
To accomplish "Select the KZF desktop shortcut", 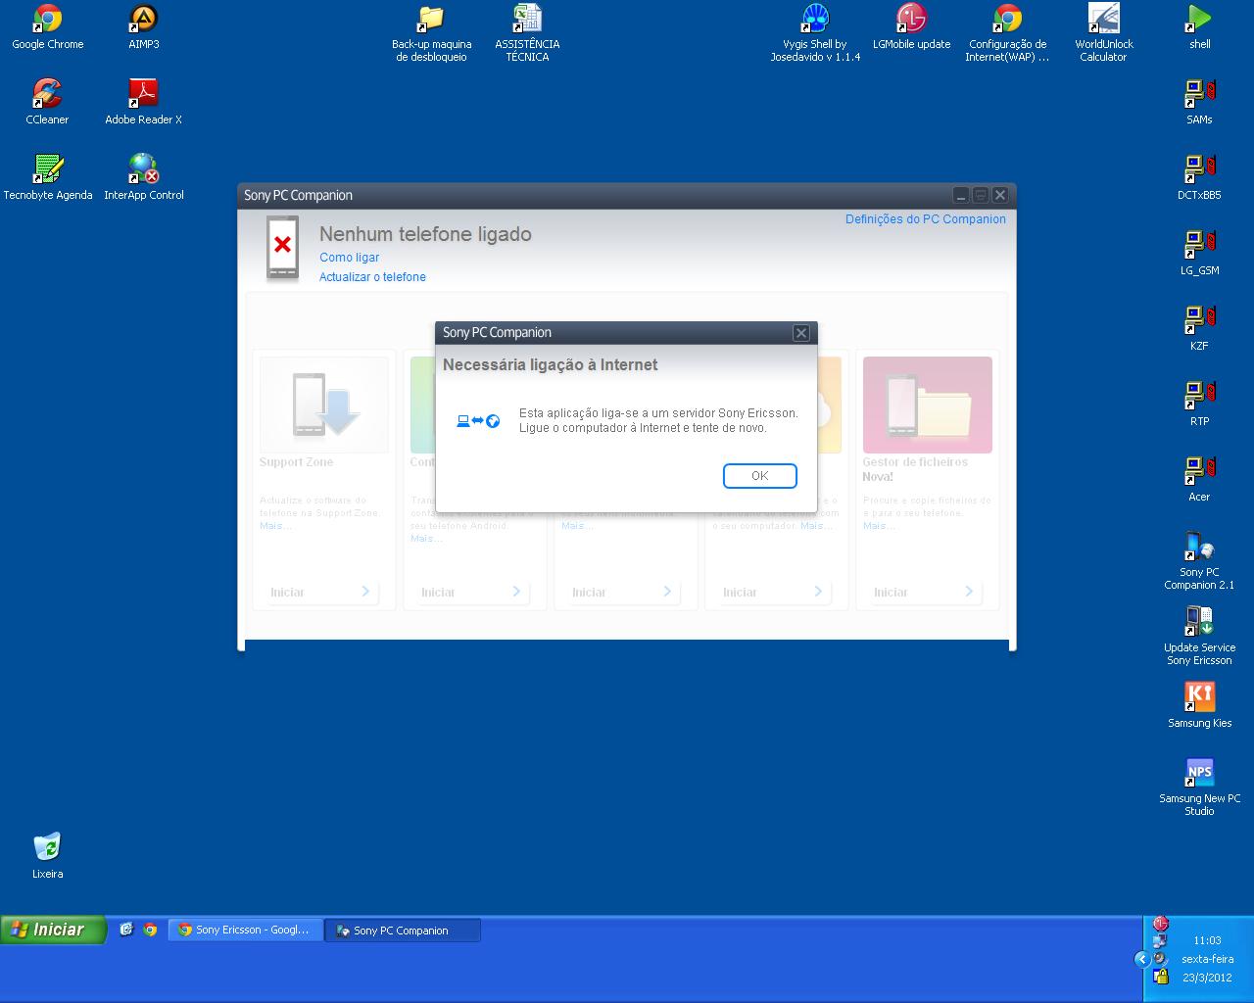I will [x=1199, y=328].
